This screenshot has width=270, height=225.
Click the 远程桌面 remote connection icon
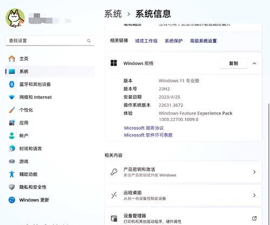pyautogui.click(x=114, y=195)
